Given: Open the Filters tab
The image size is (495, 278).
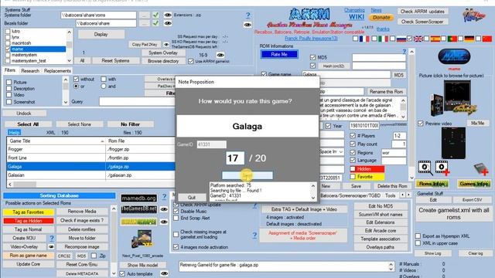Looking at the screenshot, I should click(x=10, y=70).
